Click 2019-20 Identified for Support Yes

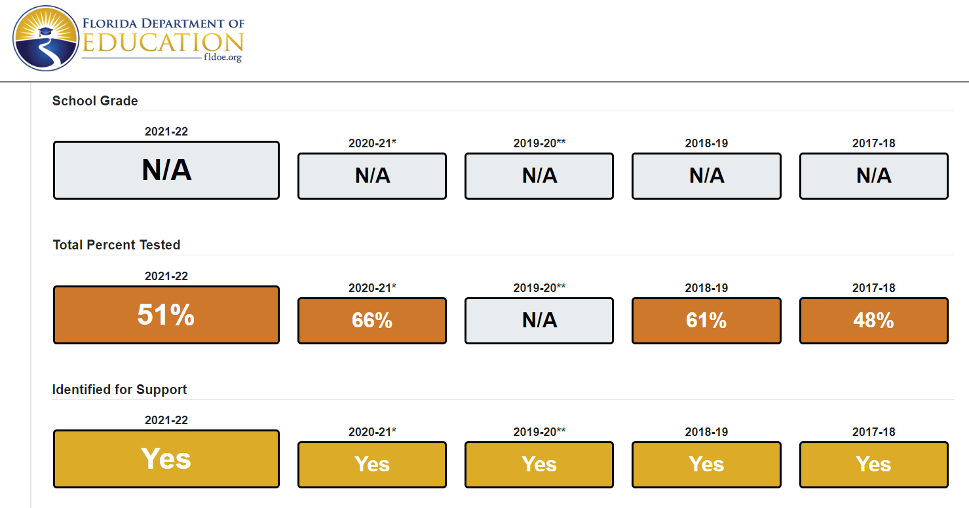click(x=539, y=465)
